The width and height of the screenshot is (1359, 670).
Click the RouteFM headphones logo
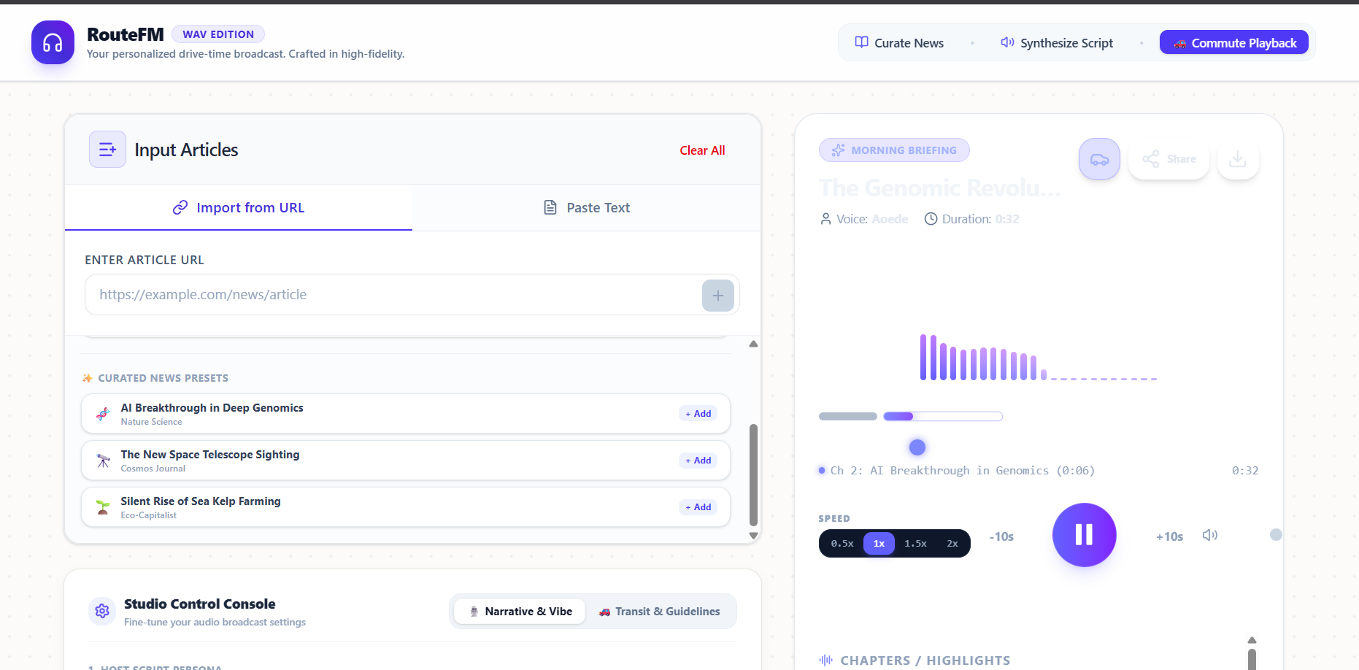pyautogui.click(x=53, y=42)
